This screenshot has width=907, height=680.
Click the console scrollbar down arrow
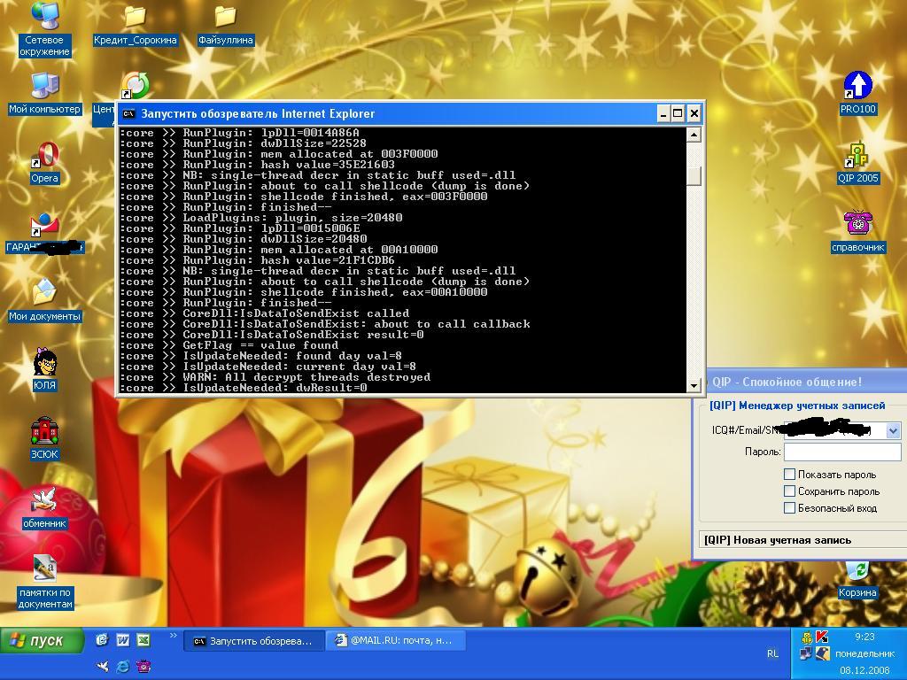(x=694, y=385)
